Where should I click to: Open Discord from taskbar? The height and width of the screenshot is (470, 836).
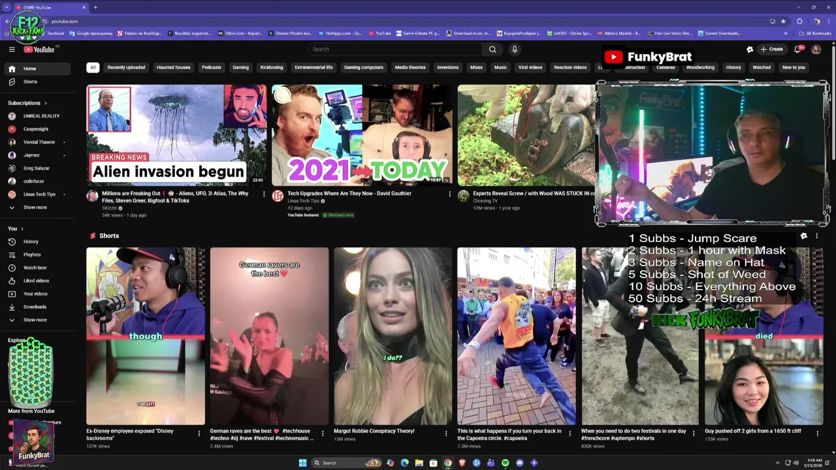(x=519, y=463)
